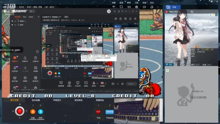Click the 修改 button beside the stream title
This screenshot has height=124, width=220.
[x=66, y=17]
